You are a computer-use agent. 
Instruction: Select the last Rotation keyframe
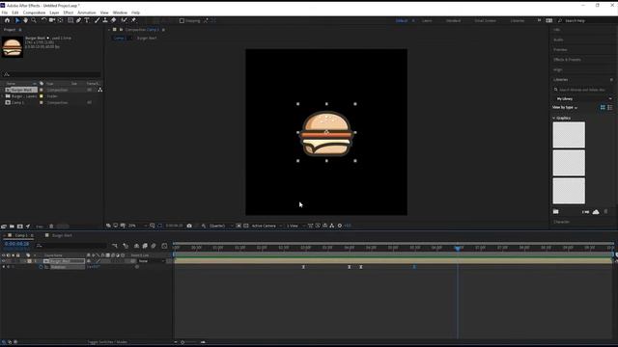(414, 267)
